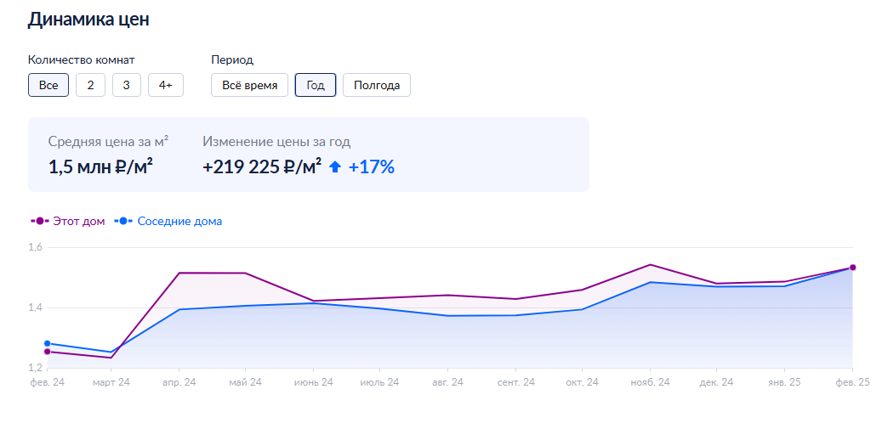This screenshot has height=423, width=882.
Task: Select the 'Все' rooms filter
Action: point(48,86)
